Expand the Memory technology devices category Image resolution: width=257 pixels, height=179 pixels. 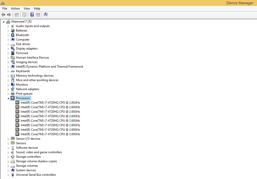click(x=8, y=76)
